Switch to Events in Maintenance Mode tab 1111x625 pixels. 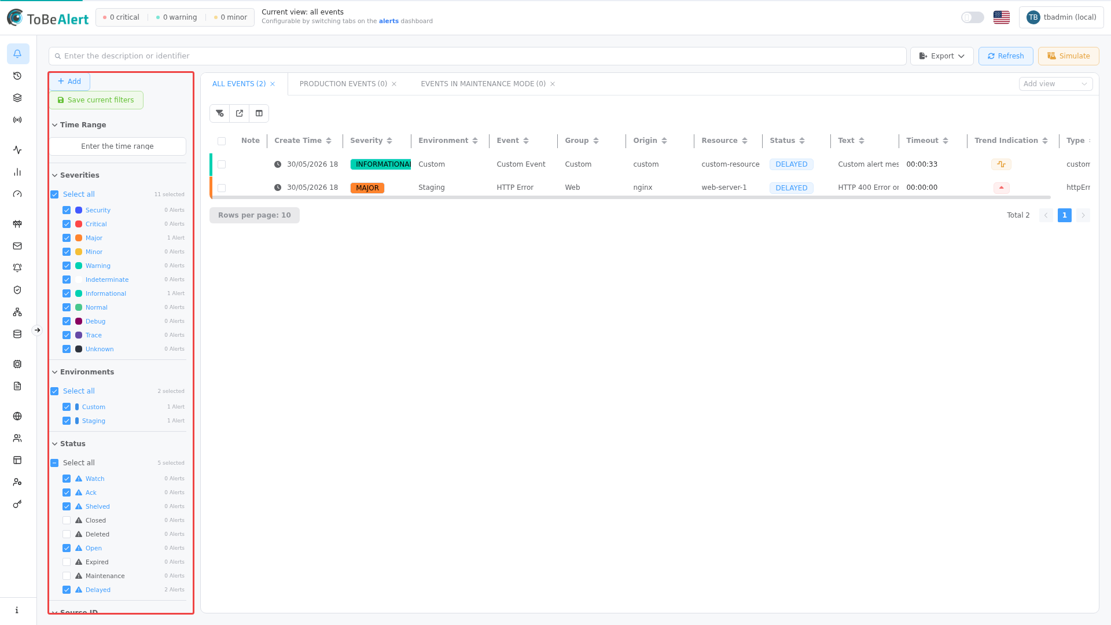tap(483, 84)
